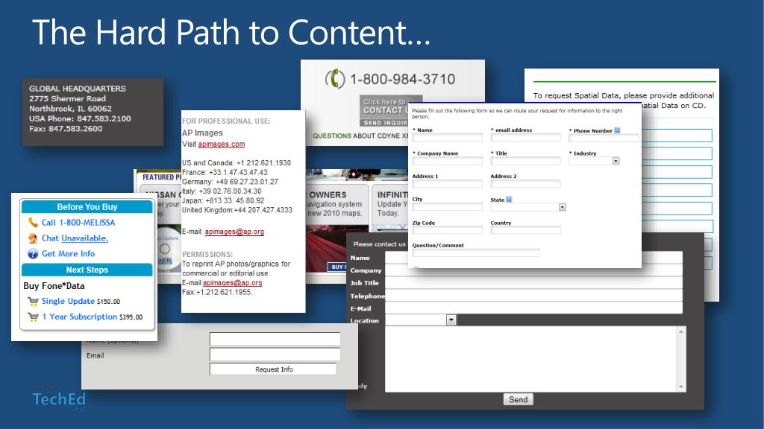Focus the Question/Comment field
764x429 pixels.
(x=476, y=253)
